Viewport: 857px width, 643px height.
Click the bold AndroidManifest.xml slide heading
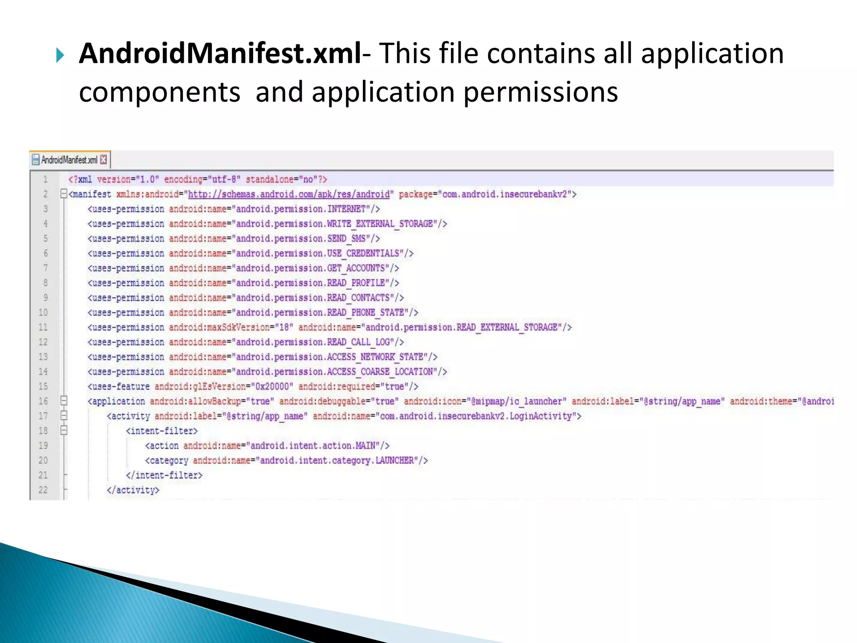pos(220,53)
